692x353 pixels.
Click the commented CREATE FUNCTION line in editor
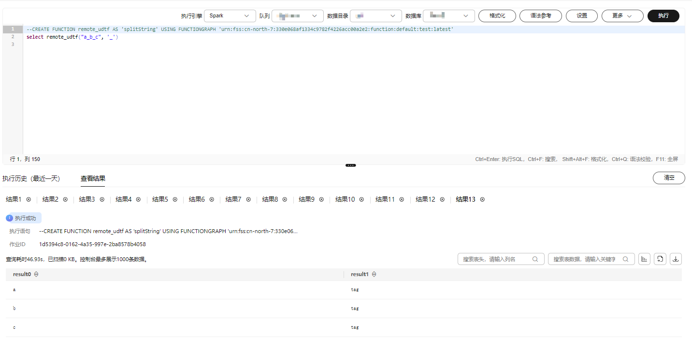(240, 29)
